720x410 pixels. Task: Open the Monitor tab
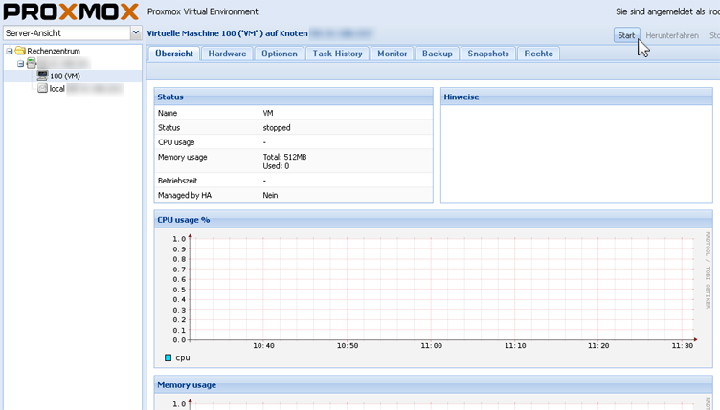coord(393,54)
